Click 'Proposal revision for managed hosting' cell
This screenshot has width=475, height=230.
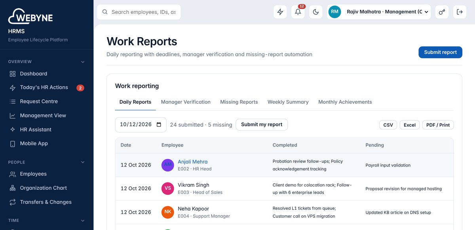click(x=404, y=189)
